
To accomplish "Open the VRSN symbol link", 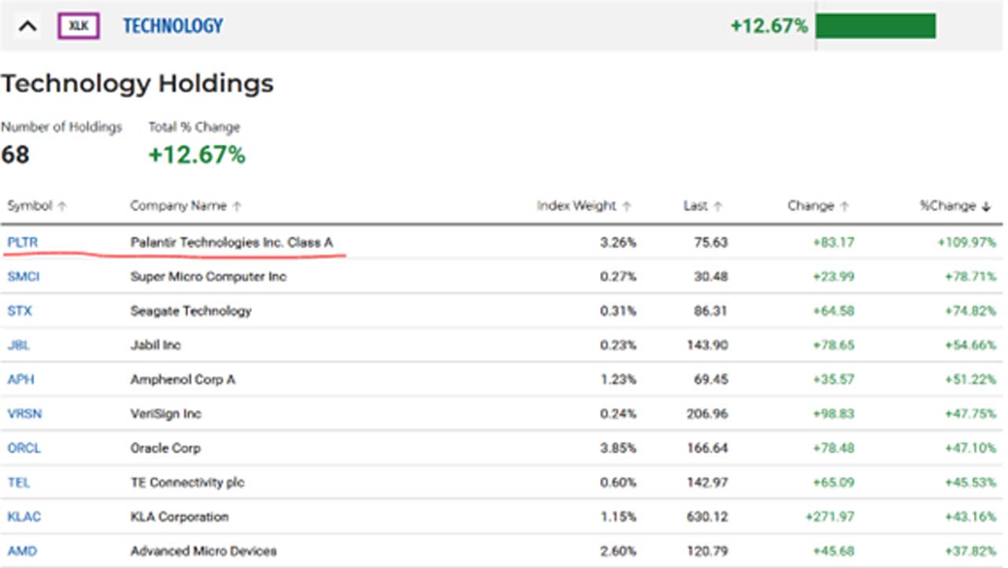I will coord(24,414).
